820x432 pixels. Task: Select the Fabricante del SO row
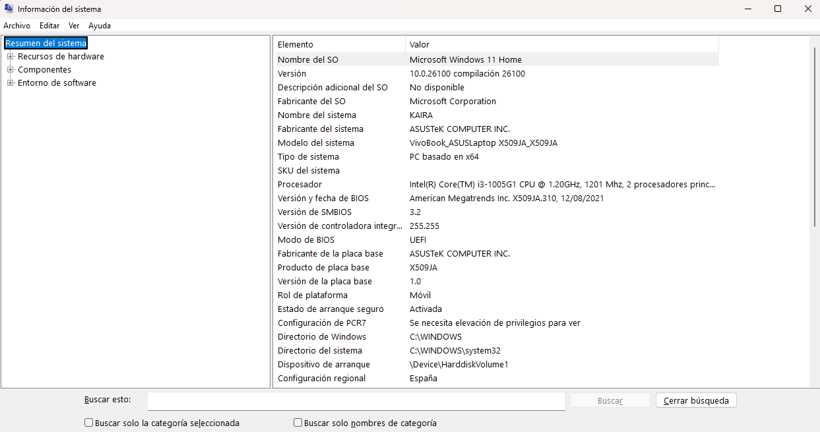[x=496, y=101]
